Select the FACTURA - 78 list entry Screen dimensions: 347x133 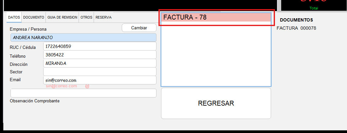216,18
